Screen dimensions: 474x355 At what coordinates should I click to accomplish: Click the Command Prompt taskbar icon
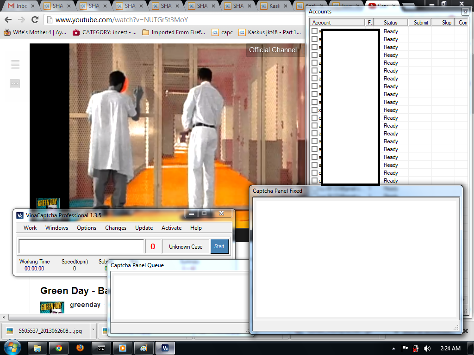point(101,348)
